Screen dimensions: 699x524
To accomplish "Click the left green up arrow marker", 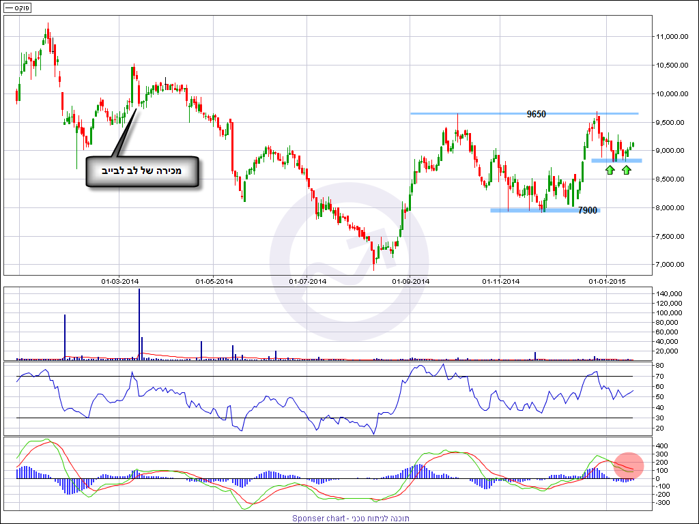I will [x=609, y=169].
